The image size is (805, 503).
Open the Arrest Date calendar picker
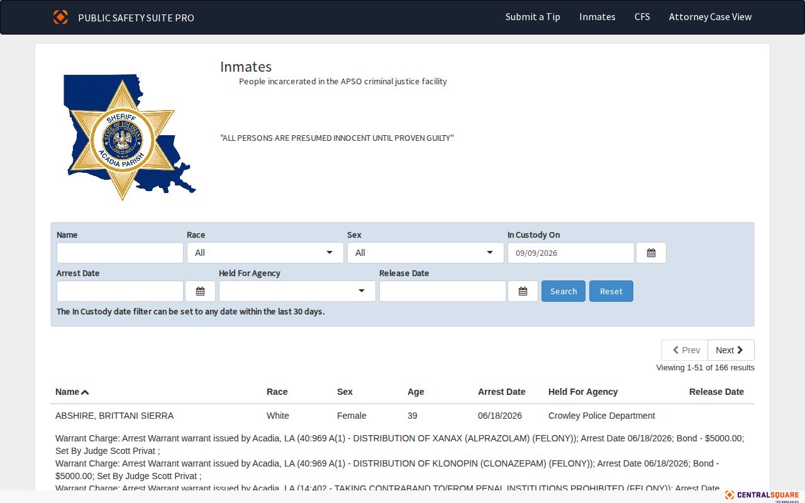point(200,291)
